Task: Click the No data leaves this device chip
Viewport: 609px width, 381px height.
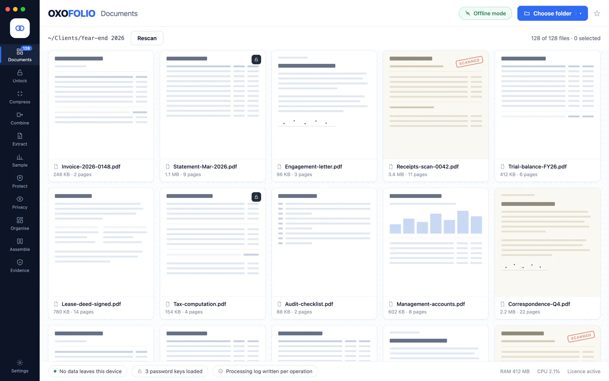Action: pos(88,371)
